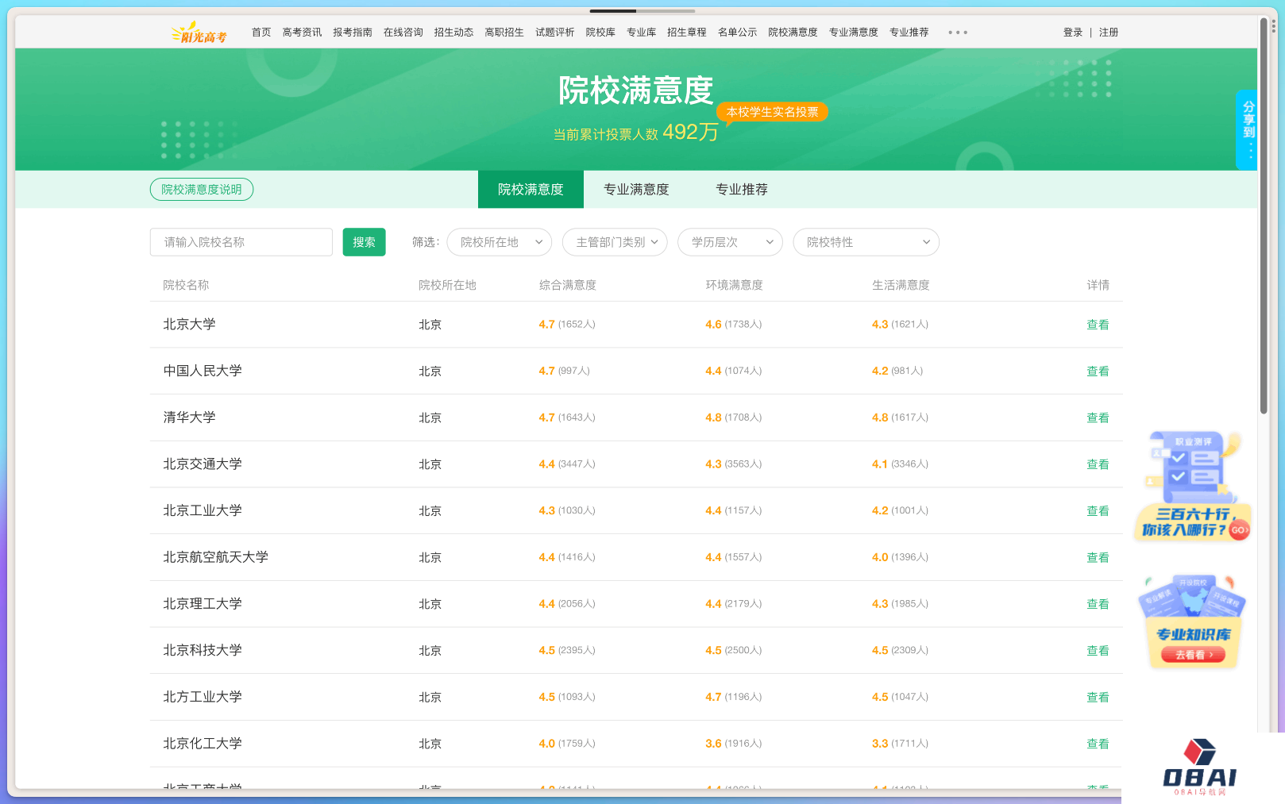
Task: Click the green 搜索 button
Action: click(x=364, y=242)
